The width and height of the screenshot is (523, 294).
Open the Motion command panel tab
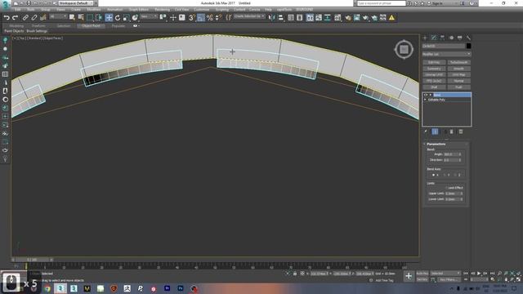[x=451, y=38]
